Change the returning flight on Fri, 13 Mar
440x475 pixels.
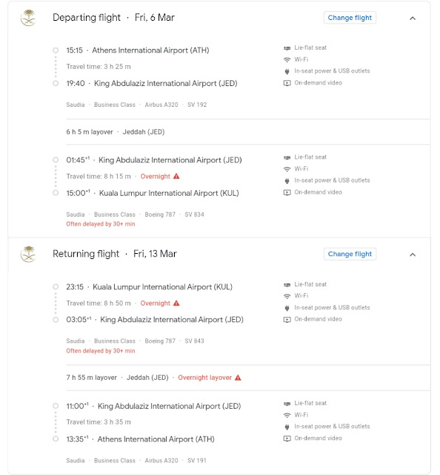(x=350, y=254)
